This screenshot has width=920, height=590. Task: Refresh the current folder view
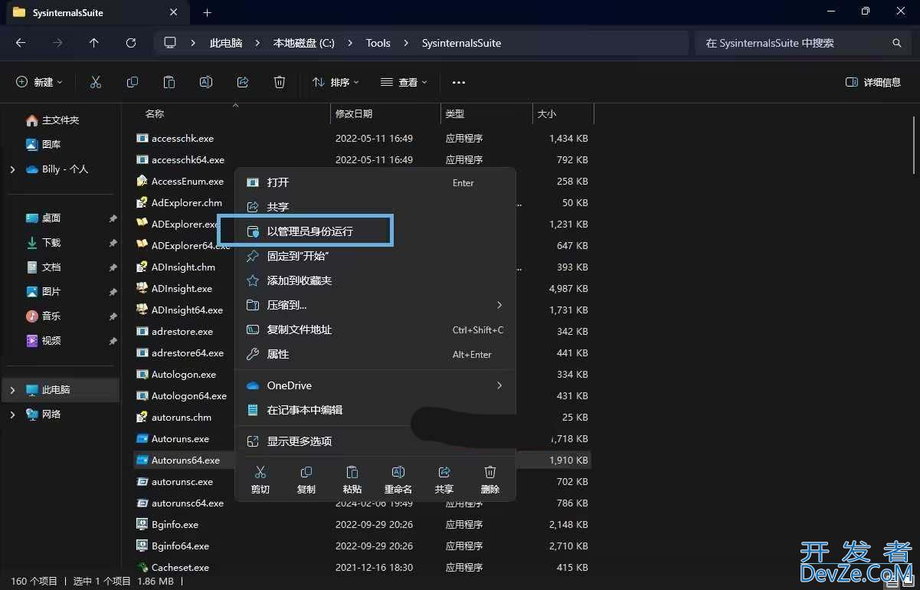coord(131,43)
